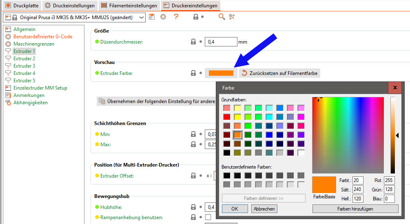The width and height of the screenshot is (410, 224).
Task: Switch to the Filamenteinstellungen tab
Action: (129, 6)
